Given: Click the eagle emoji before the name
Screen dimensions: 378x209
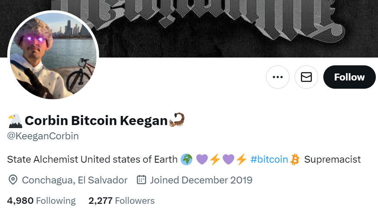Looking at the screenshot, I should 15,120.
